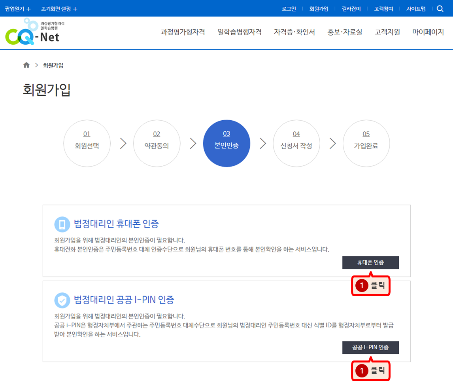Viewport: 453px width, 381px height.
Task: Click the 회원가입 page title
Action: click(x=47, y=90)
